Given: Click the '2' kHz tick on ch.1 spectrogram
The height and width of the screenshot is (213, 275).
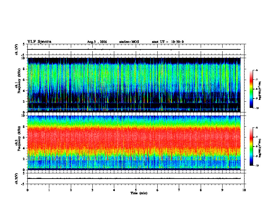Looking at the screenshot, I should [24, 101].
